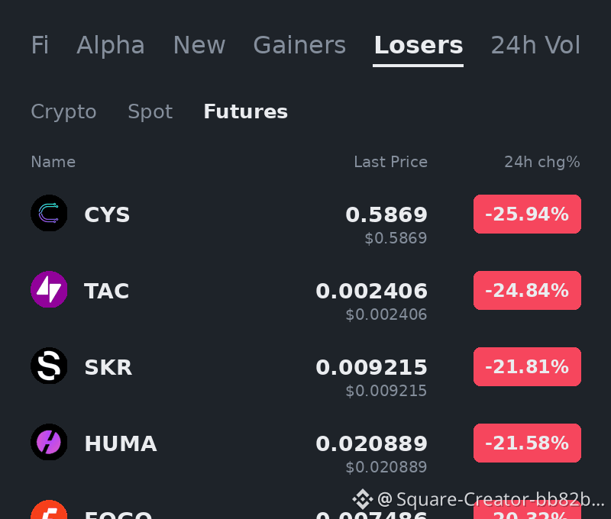Go to the New tab
Screen dimensions: 611x519
pos(199,45)
